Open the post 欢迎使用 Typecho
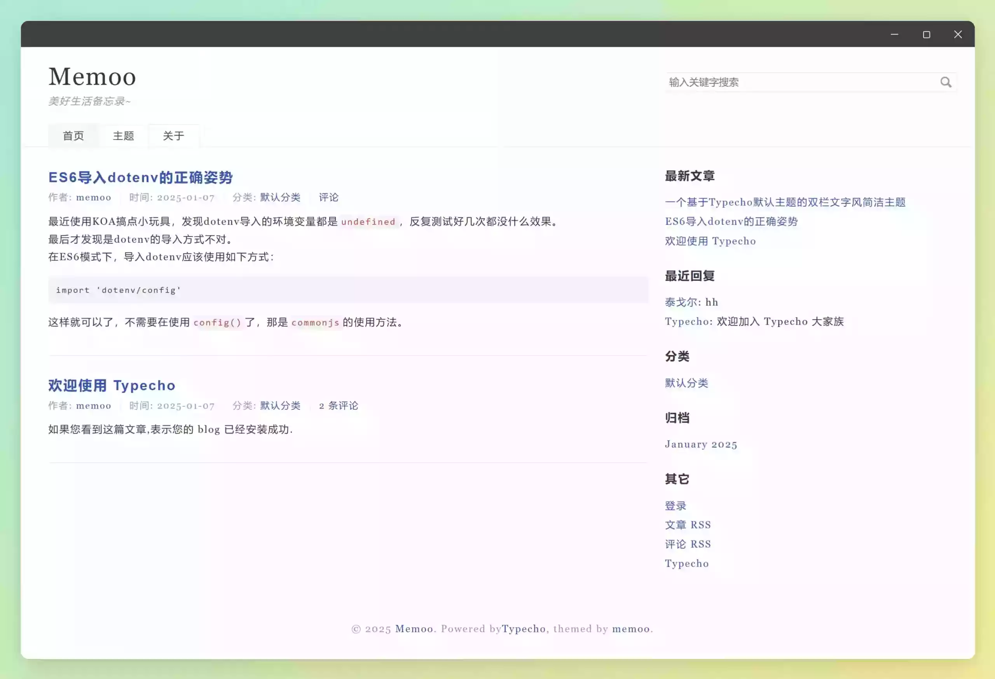The width and height of the screenshot is (995, 679). (x=111, y=385)
